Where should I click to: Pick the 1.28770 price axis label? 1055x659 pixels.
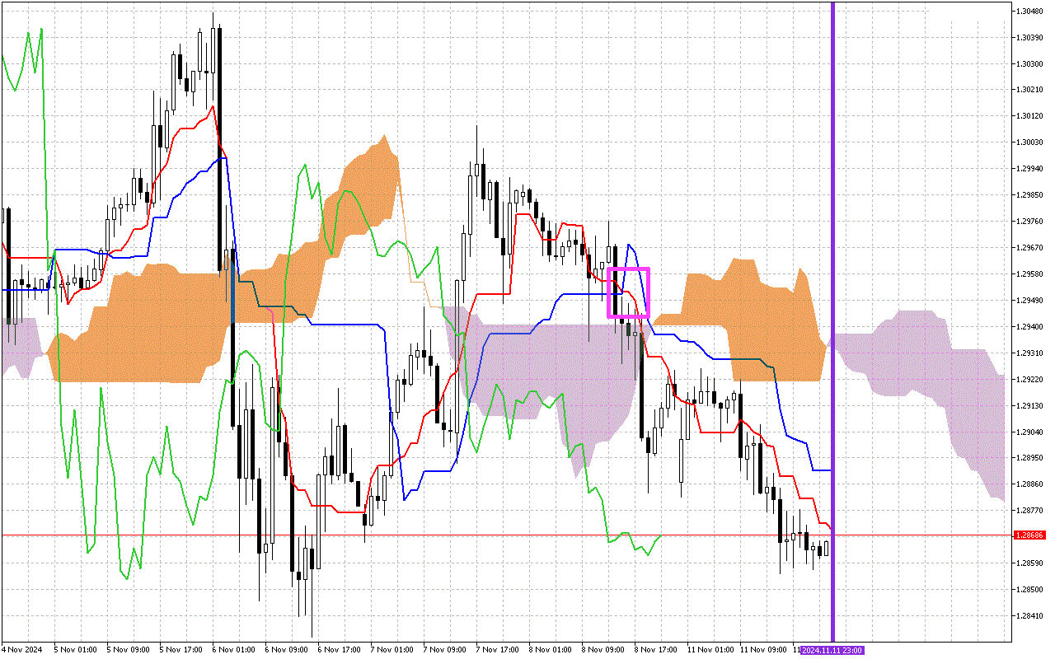point(1029,511)
